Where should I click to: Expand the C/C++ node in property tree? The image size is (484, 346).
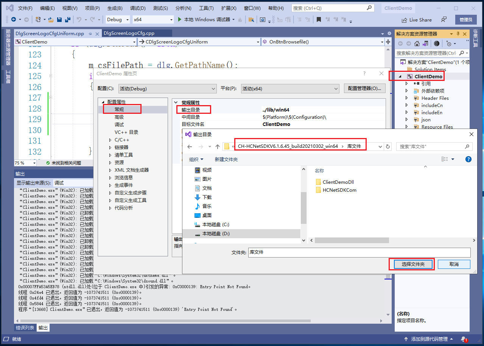110,140
